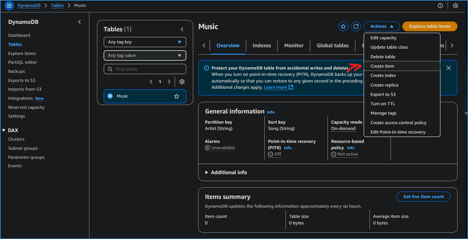468x239 pixels.
Task: Collapse the DAX navigation group
Action: (x=4, y=130)
